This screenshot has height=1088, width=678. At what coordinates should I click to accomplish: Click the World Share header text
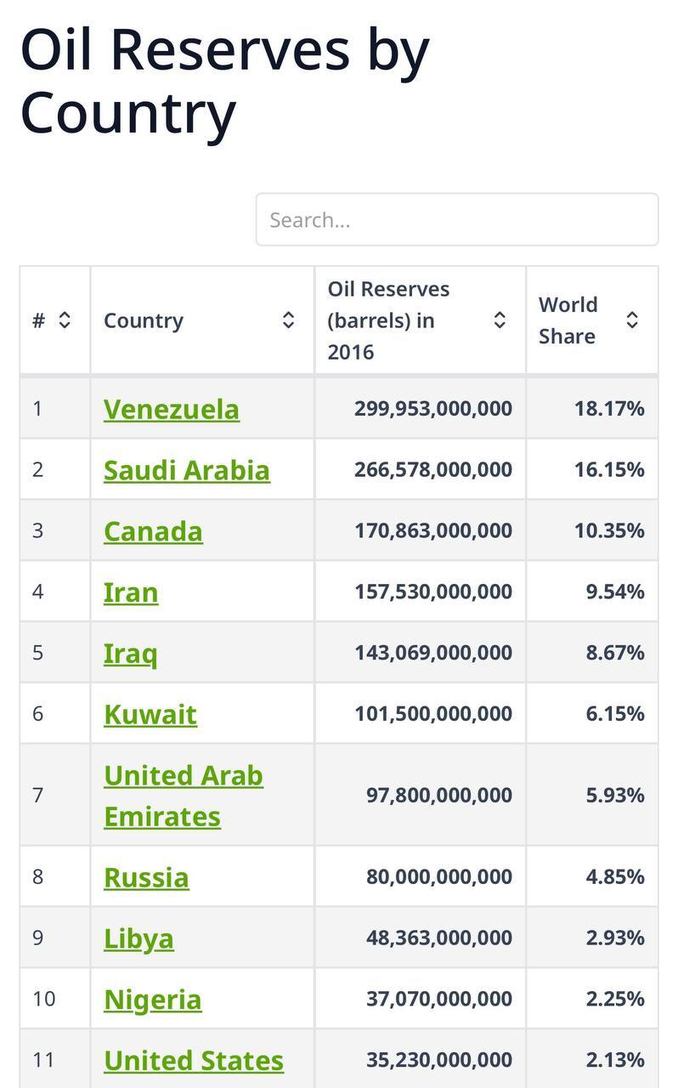pyautogui.click(x=568, y=320)
